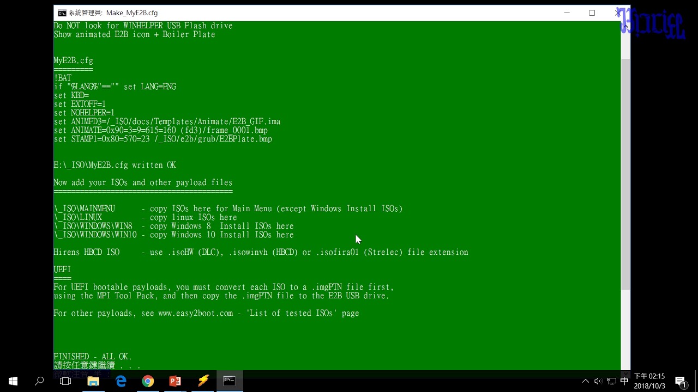Click the 'set KBD=' line
This screenshot has width=698, height=392.
(71, 95)
